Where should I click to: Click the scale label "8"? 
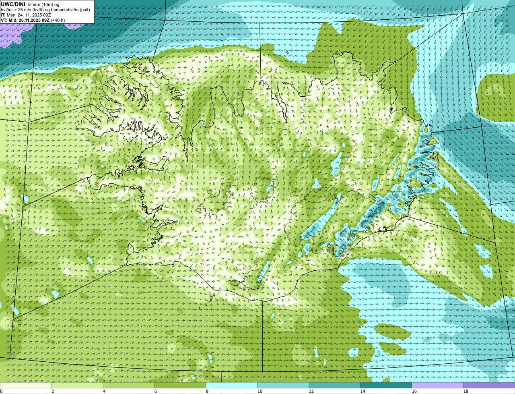(207, 391)
